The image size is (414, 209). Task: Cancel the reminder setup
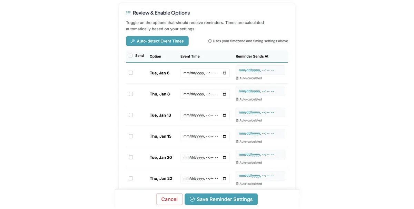click(x=169, y=199)
